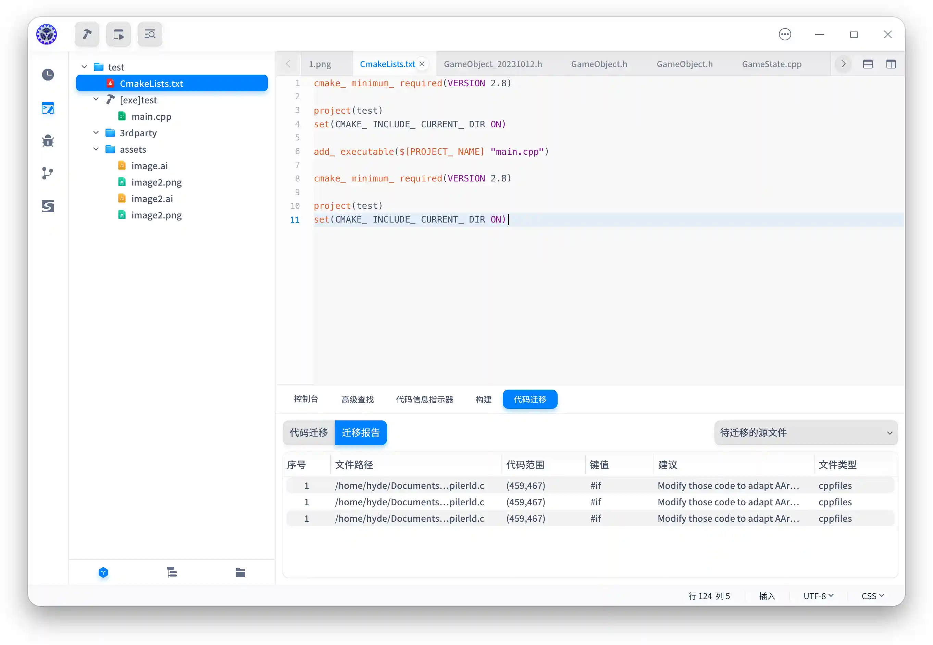Switch to 代码迁移 segmented toggle

point(309,433)
